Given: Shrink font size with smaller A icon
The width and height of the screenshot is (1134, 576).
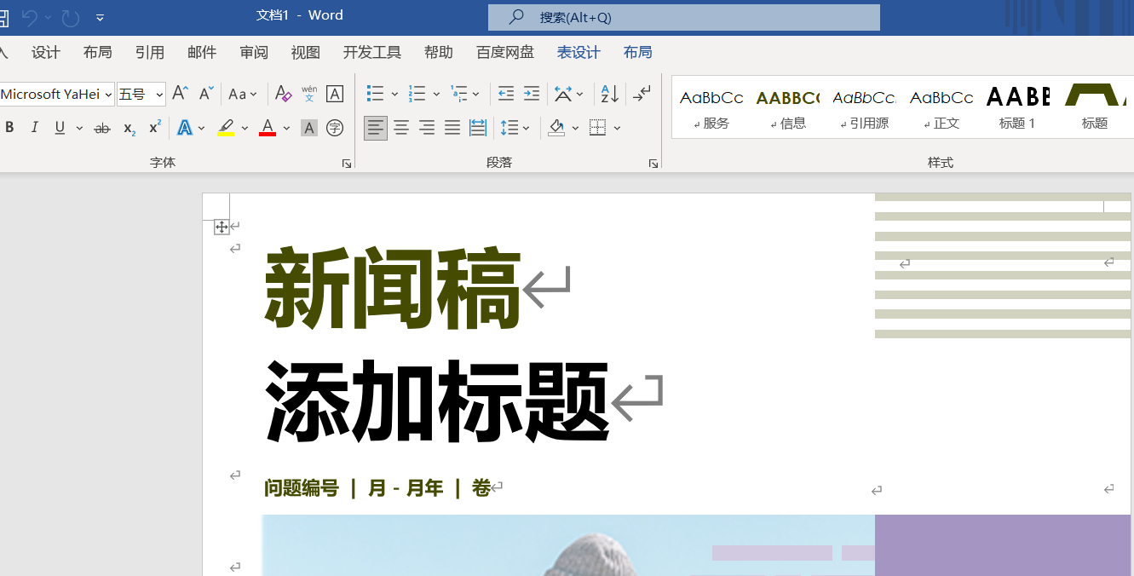Looking at the screenshot, I should [205, 94].
